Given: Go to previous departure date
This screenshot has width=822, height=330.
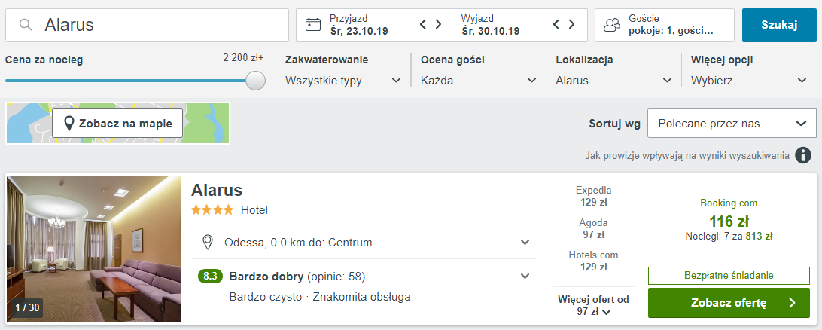Looking at the screenshot, I should pos(556,25).
